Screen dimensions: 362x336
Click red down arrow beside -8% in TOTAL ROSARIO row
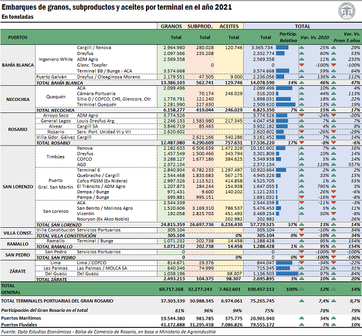pos(302,143)
